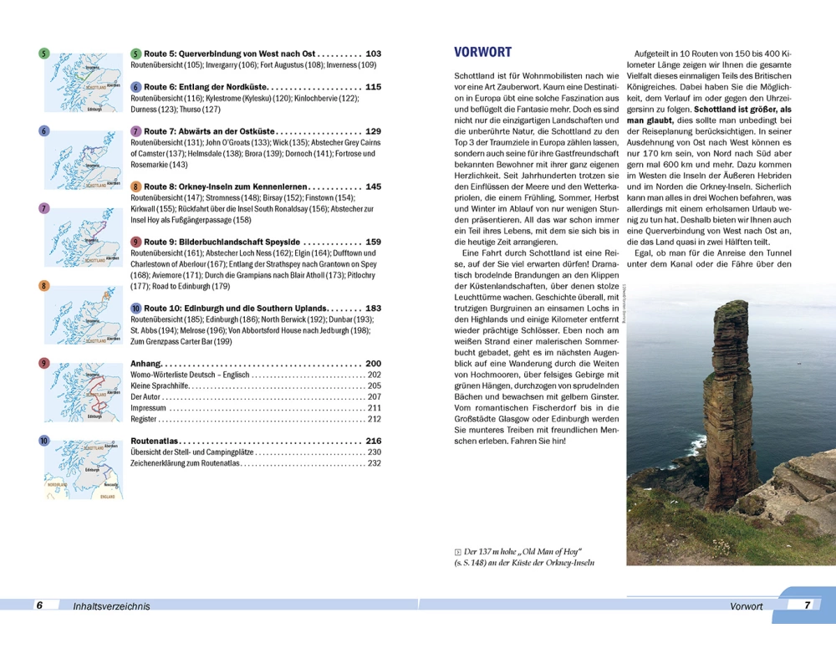Click the green 5 badge beside Route 5 heading
Image resolution: width=836 pixels, height=669 pixels.
coord(136,54)
